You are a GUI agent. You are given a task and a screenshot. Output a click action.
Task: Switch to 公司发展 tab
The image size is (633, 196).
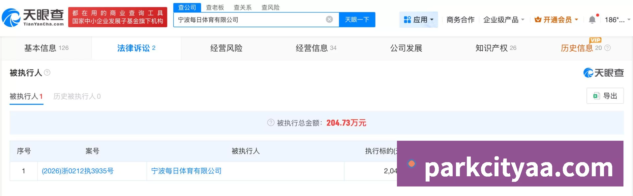(x=406, y=48)
